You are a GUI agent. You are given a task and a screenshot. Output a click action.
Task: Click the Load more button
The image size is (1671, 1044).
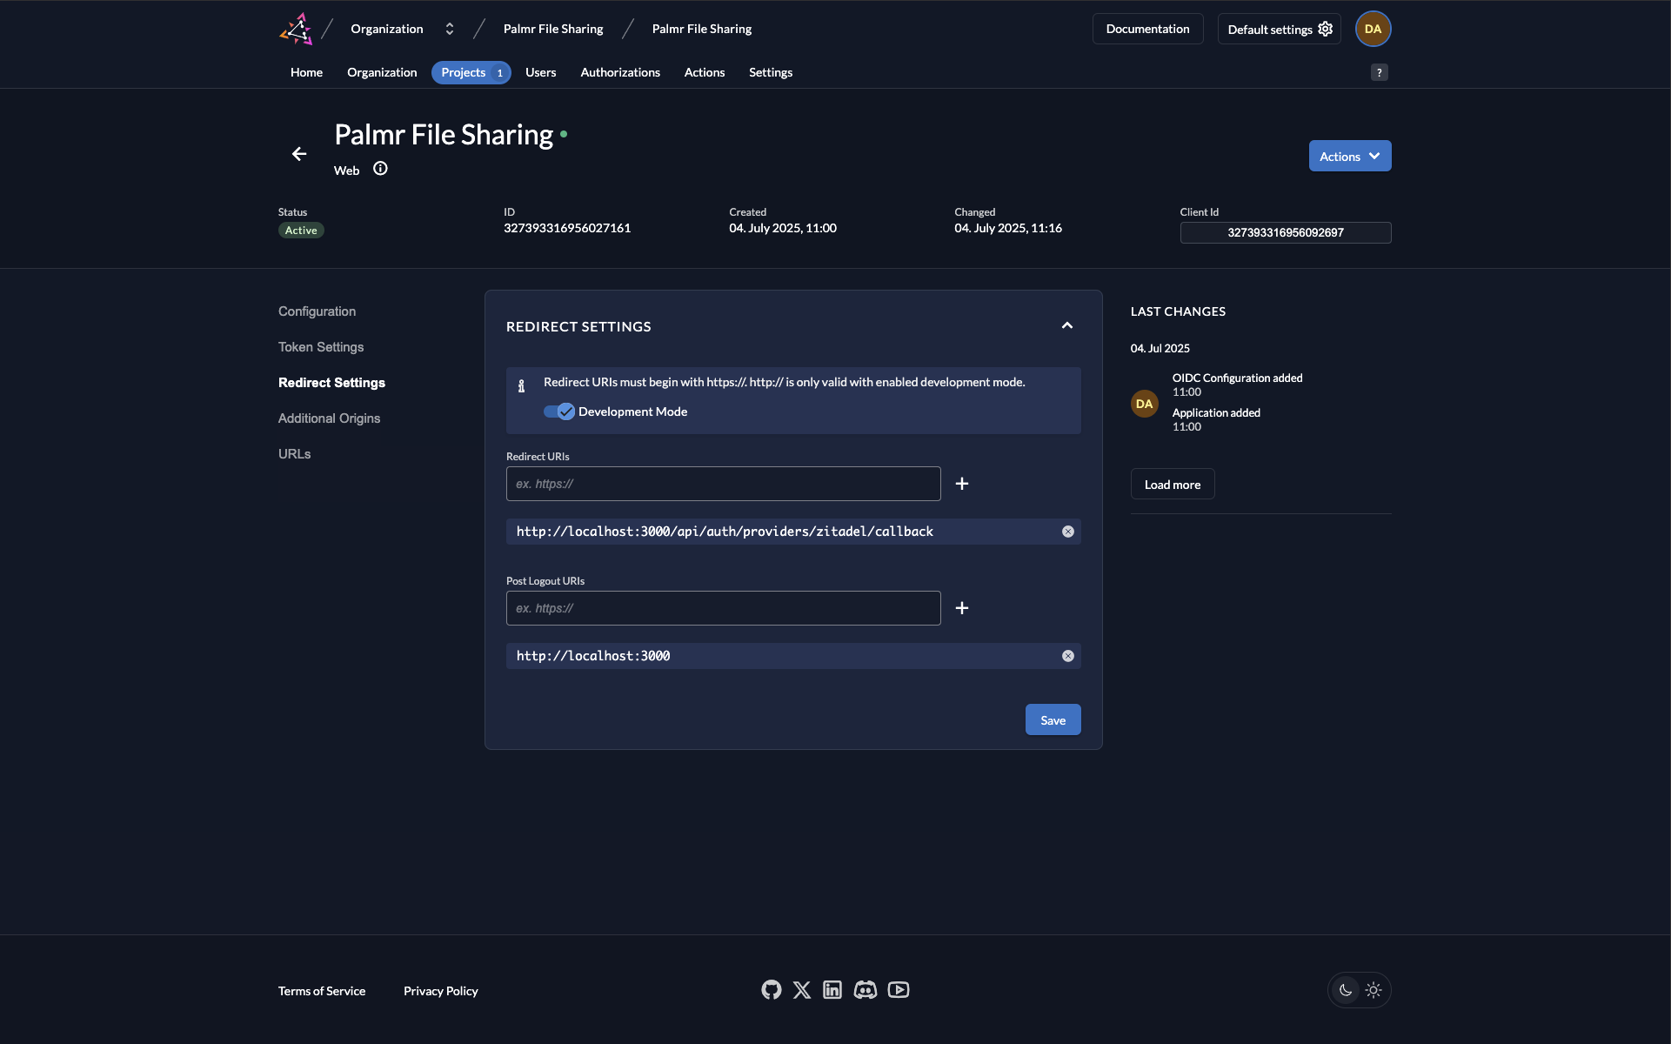[1173, 484]
